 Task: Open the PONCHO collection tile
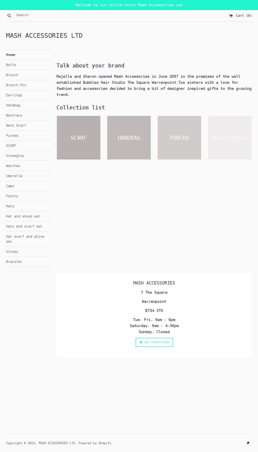tap(179, 138)
